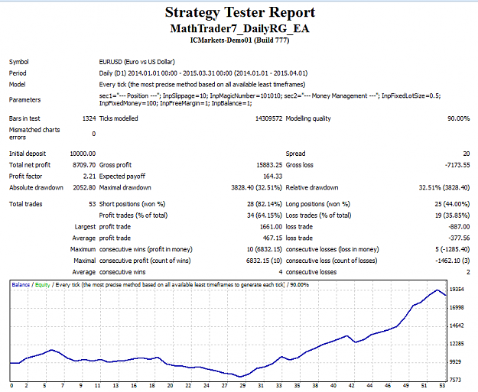The height and width of the screenshot is (392, 478).
Task: Click 'InpFixedMoney=100' parameters line
Action: (x=176, y=103)
